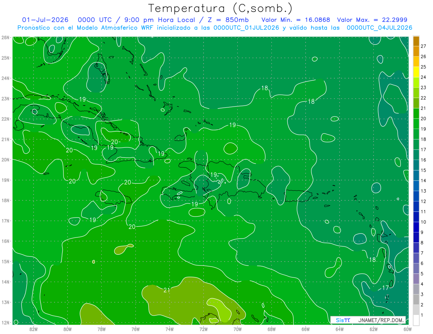Screen dimensions: 433x334
Task: Click the "80W" longitude label
Action: 67,329
